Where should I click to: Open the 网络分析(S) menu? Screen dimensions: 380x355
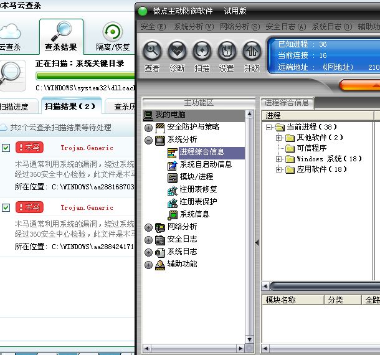click(x=240, y=27)
